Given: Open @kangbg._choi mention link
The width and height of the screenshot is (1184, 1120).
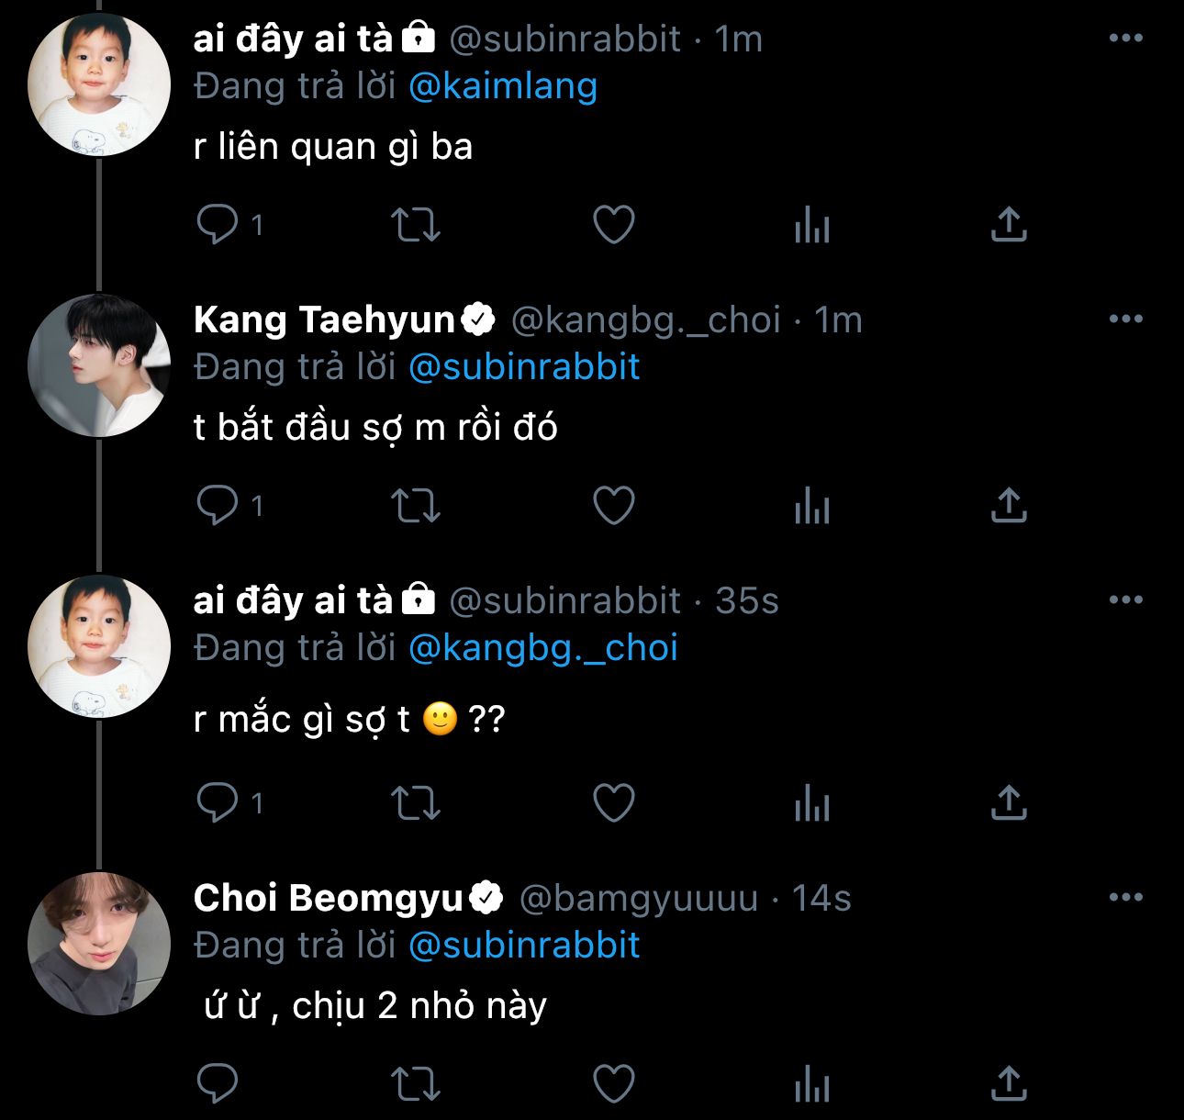Looking at the screenshot, I should (542, 648).
